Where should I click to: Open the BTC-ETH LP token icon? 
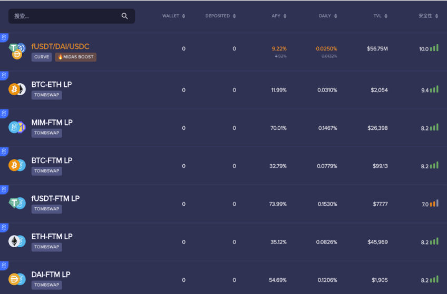pos(17,89)
